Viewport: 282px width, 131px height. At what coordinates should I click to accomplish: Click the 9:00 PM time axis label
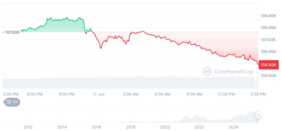pyautogui.click(x=67, y=94)
